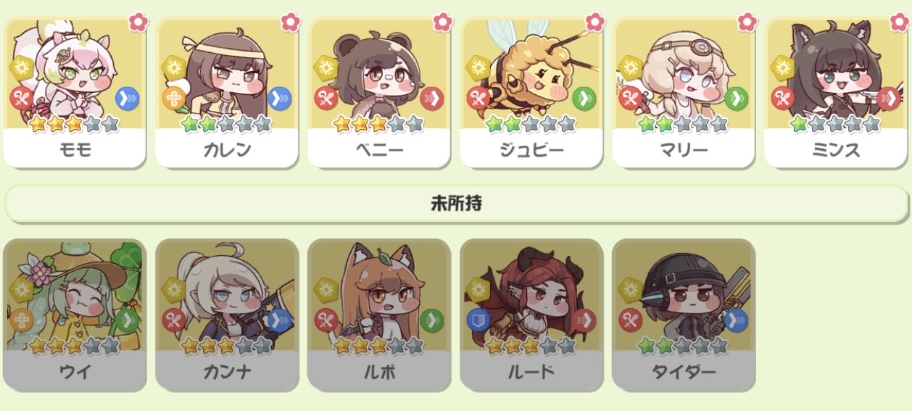Click the orange cross icon on ウイ card
Screen dimensions: 912x411
tap(22, 320)
